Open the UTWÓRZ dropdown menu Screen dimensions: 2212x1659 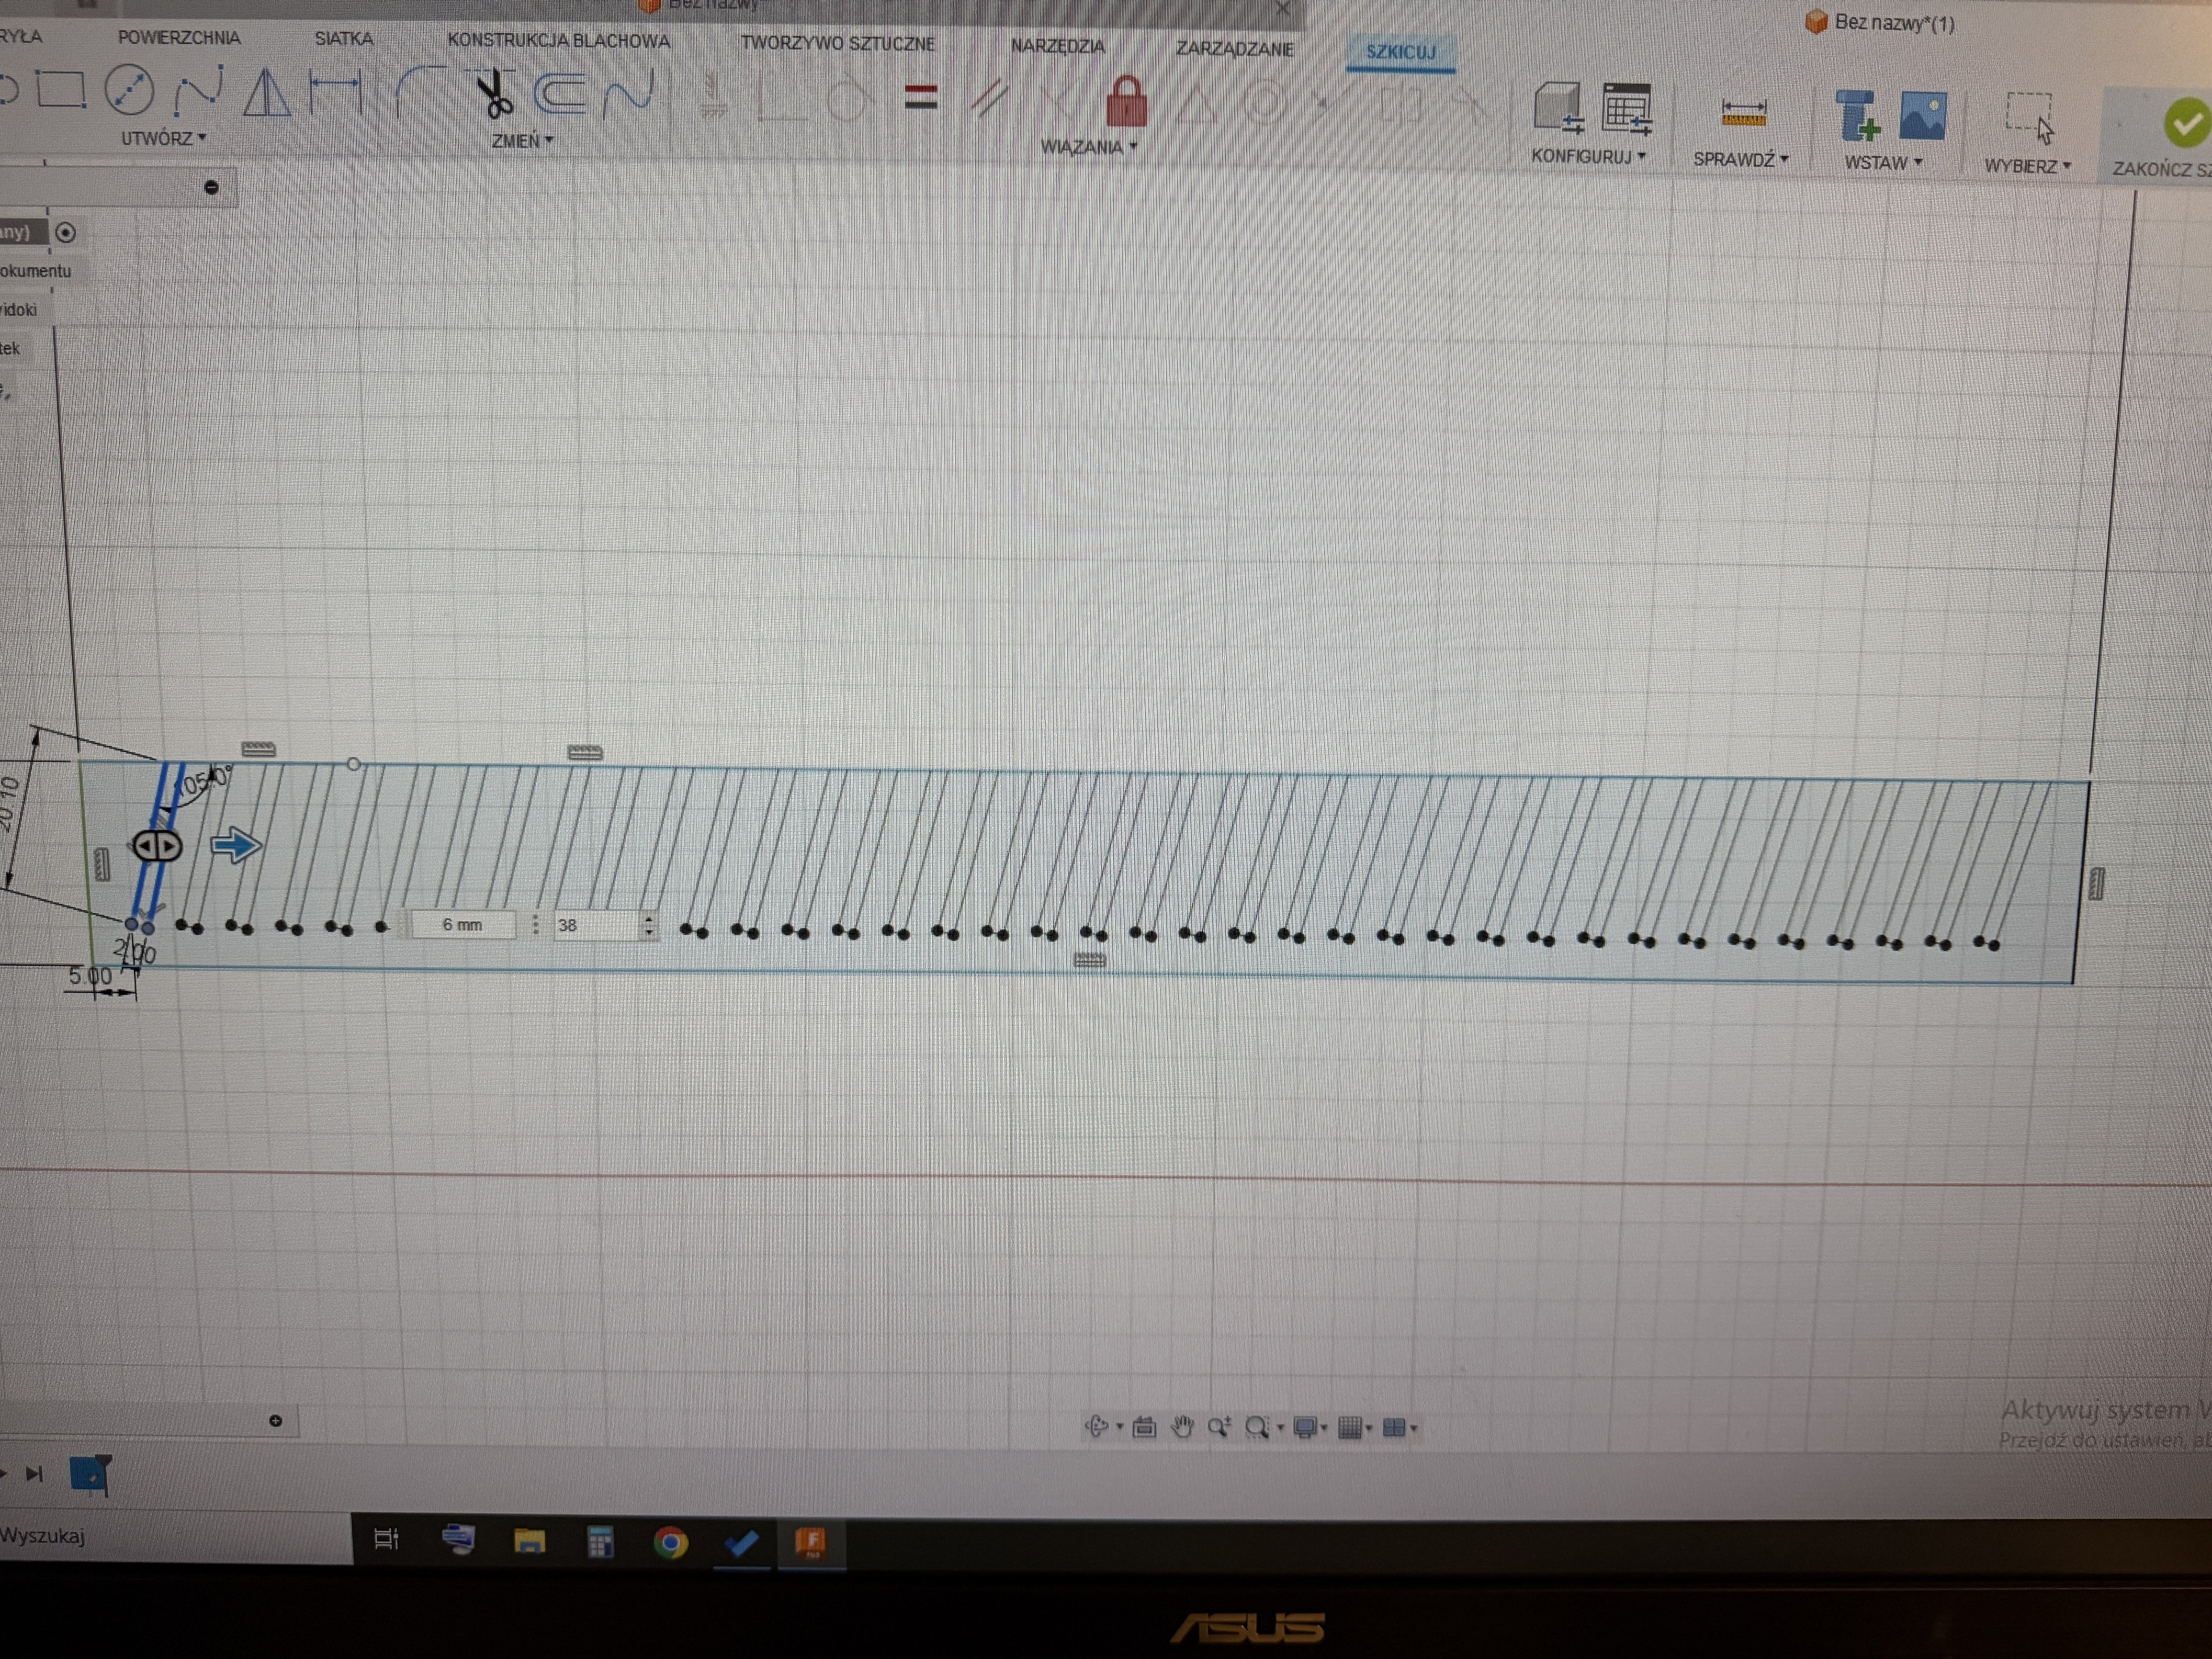tap(163, 138)
